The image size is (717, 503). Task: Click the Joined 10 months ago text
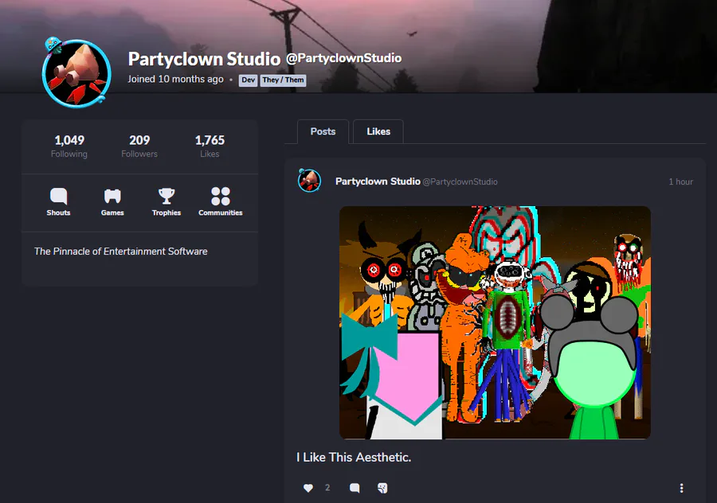pos(175,79)
